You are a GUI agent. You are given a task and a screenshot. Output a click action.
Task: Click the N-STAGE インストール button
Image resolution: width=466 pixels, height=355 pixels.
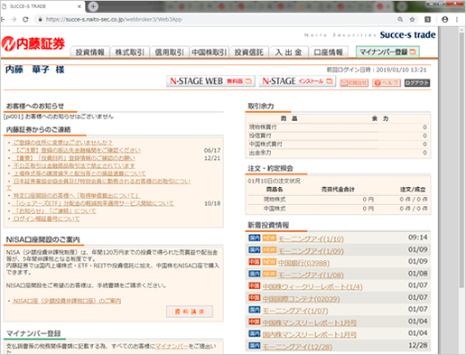tap(297, 81)
